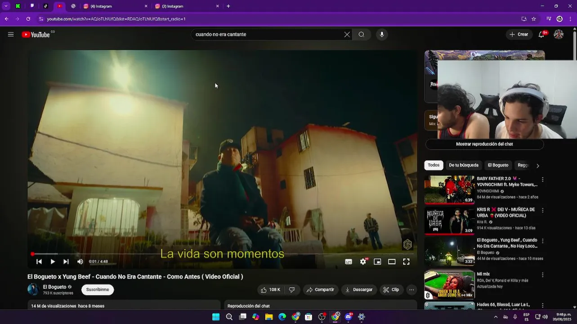
Task: Open Windows taskbar search
Action: (x=229, y=317)
